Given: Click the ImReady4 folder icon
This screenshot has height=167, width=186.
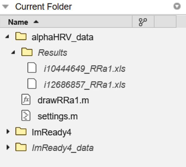Looking at the screenshot, I should [21, 131].
